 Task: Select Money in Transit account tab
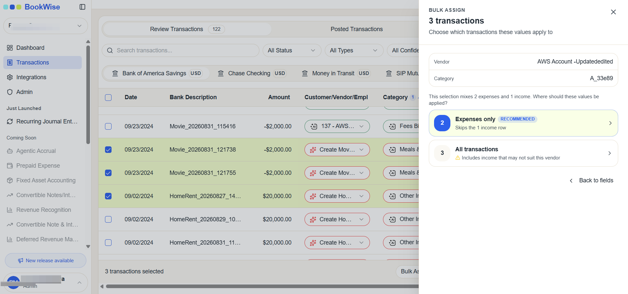[336, 73]
